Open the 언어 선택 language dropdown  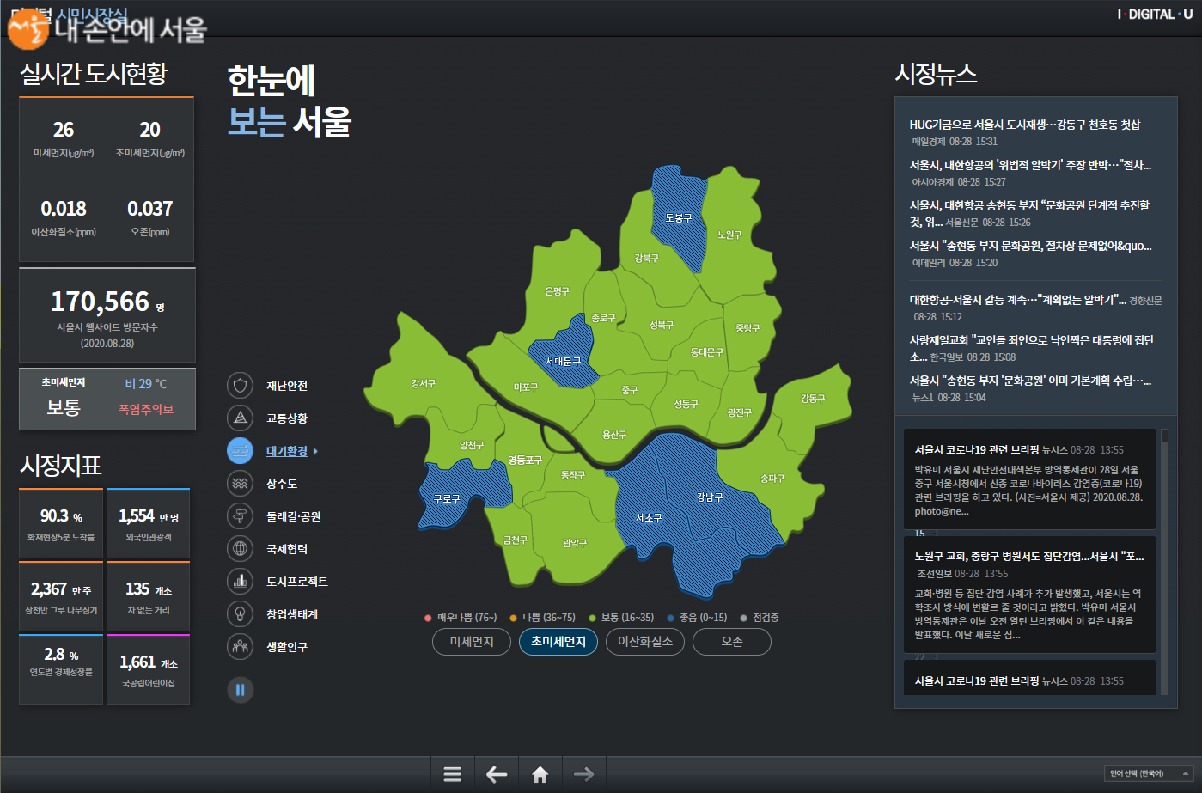pos(1149,775)
